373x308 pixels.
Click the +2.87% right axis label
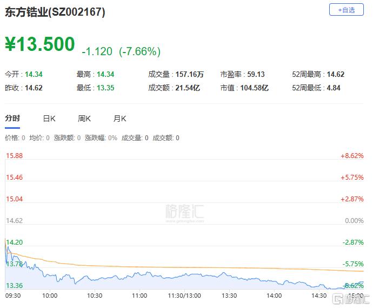click(x=352, y=199)
